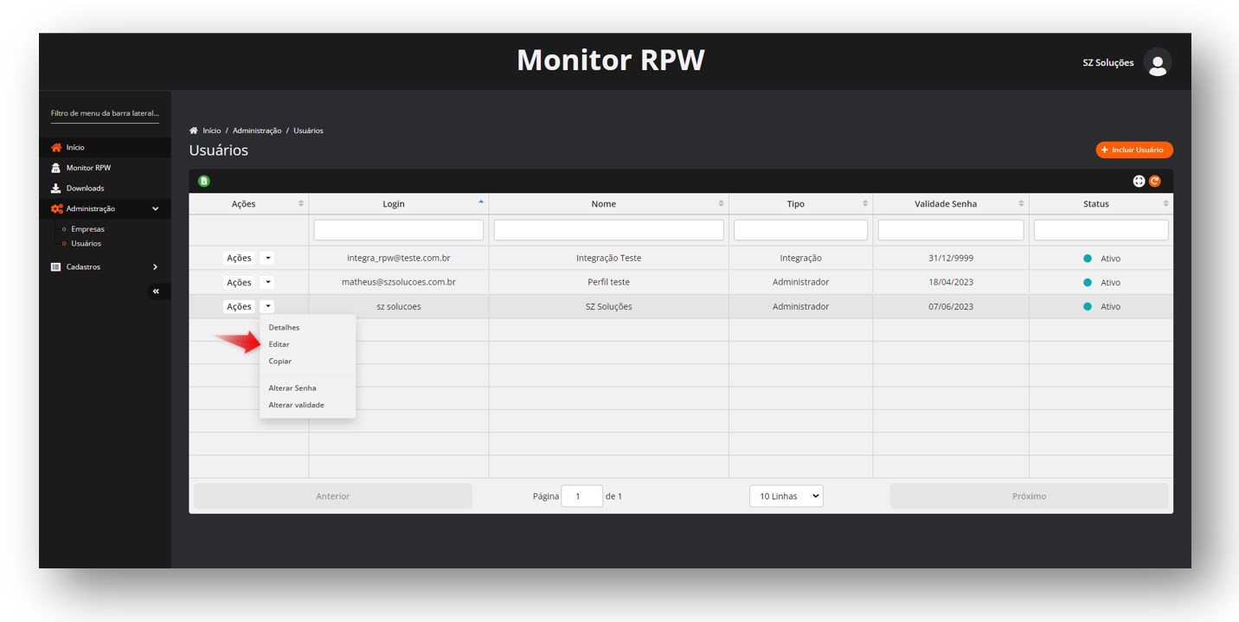Image resolution: width=1239 pixels, height=622 pixels.
Task: Expand the Cadastros sidebar menu
Action: click(104, 267)
